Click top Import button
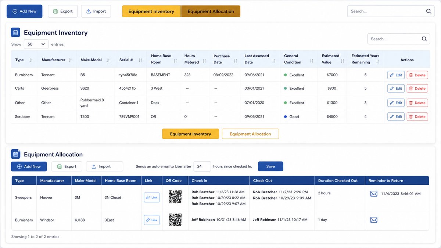This screenshot has height=248, width=441. click(96, 11)
